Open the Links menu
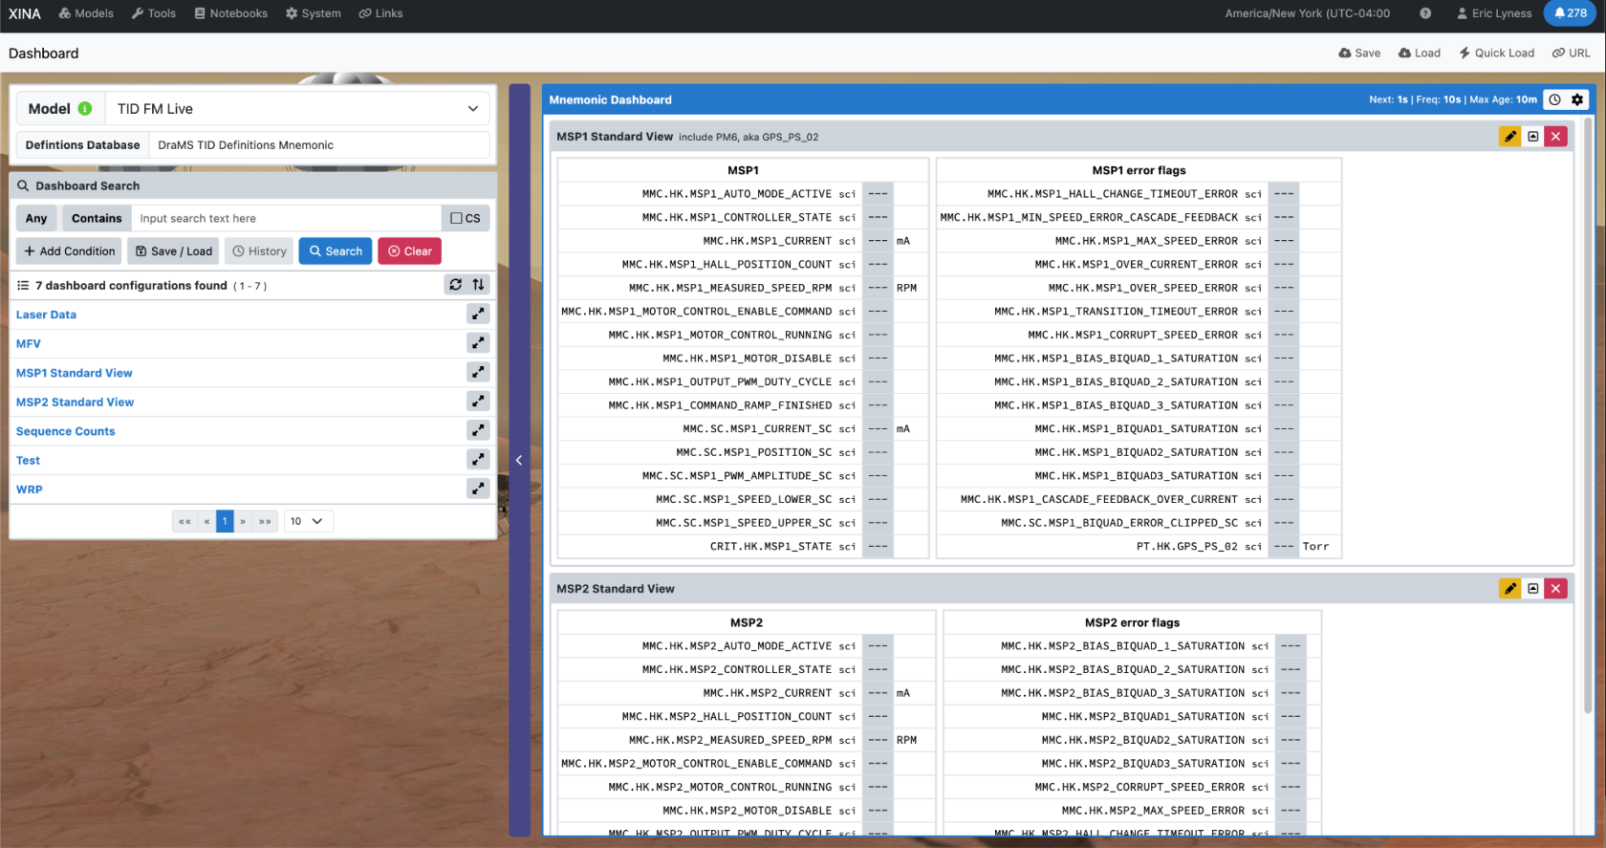Screen dimensions: 1606x848 coord(380,13)
